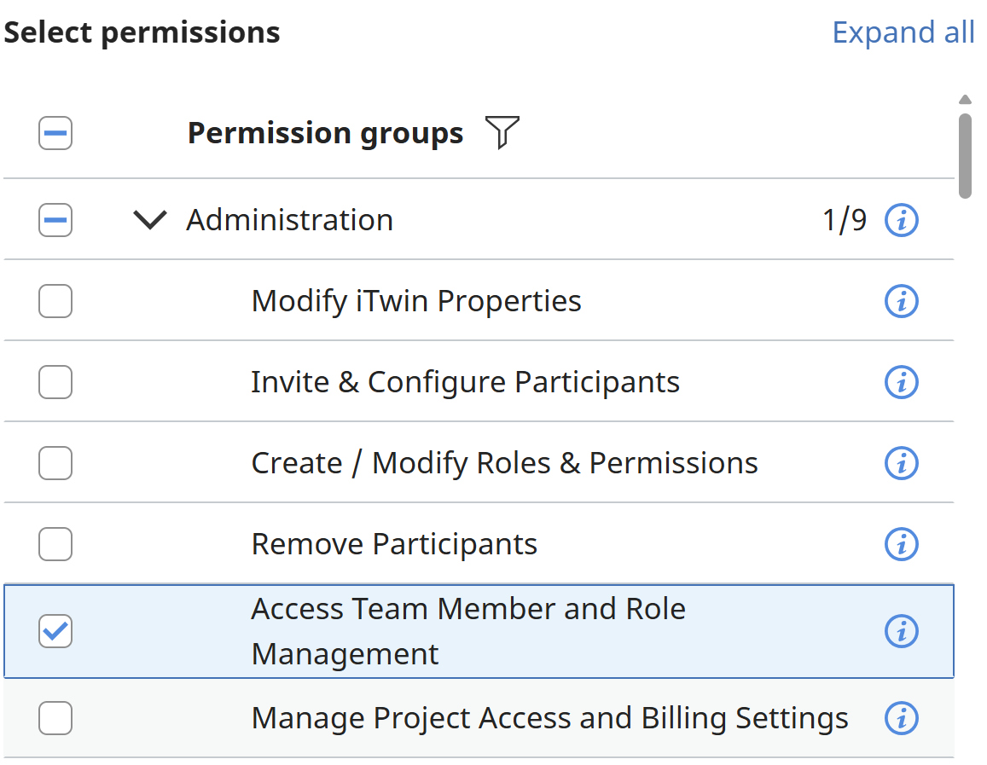Click the scrollbar up arrow
987x765 pixels.
[965, 100]
